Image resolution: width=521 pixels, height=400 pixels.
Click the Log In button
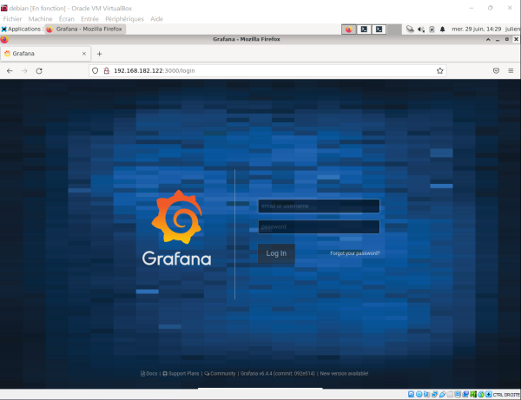pyautogui.click(x=276, y=253)
